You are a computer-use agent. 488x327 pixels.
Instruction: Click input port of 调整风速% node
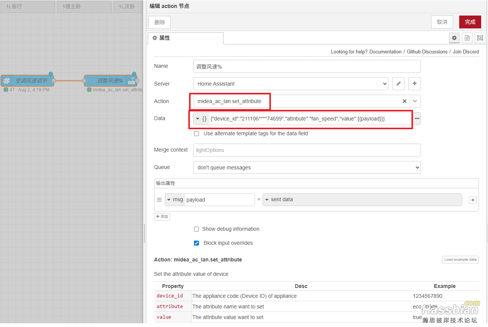coord(84,81)
